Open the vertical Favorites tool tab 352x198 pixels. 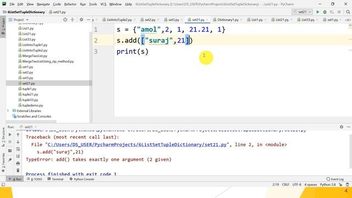(3, 163)
